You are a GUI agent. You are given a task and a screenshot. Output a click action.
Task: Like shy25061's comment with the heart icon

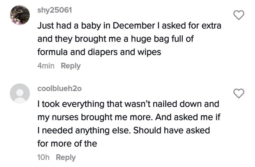pos(239,15)
